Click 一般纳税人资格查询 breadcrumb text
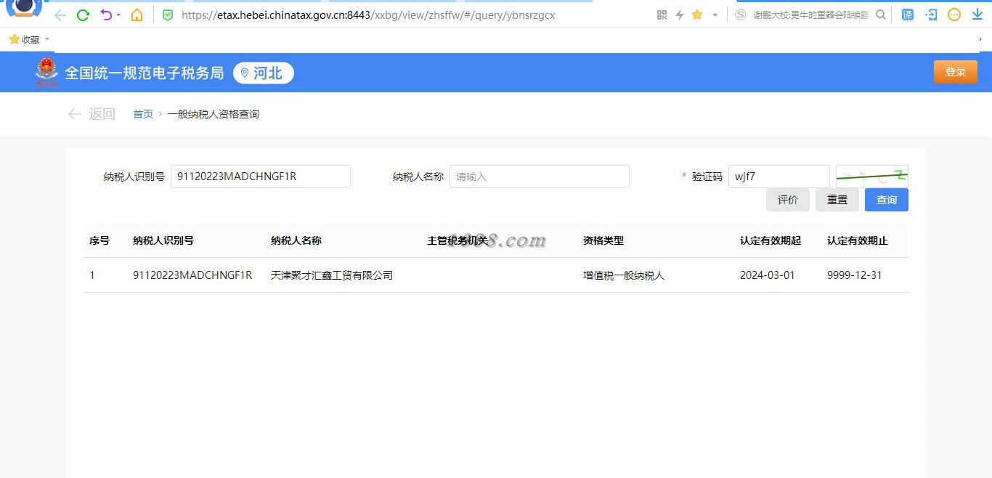The height and width of the screenshot is (478, 992). point(214,114)
